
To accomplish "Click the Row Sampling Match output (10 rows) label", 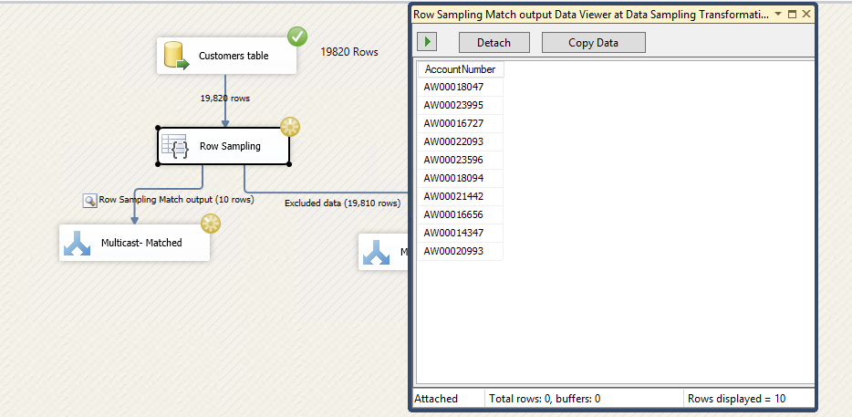I will point(177,200).
